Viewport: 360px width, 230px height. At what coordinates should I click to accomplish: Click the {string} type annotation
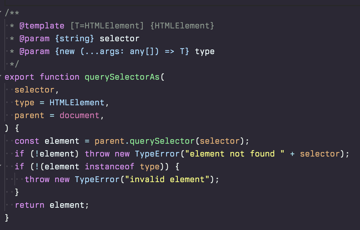(x=75, y=38)
